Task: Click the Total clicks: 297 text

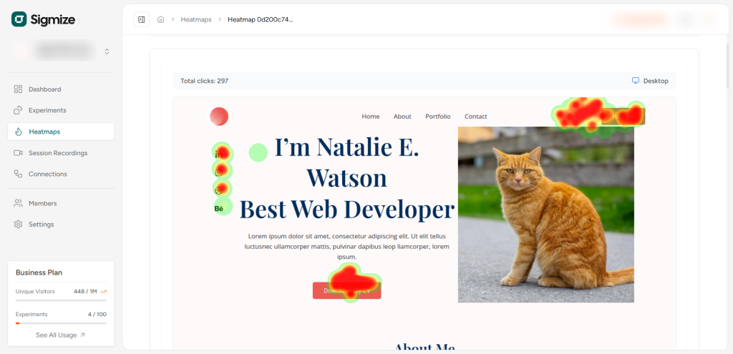Action: (x=204, y=81)
